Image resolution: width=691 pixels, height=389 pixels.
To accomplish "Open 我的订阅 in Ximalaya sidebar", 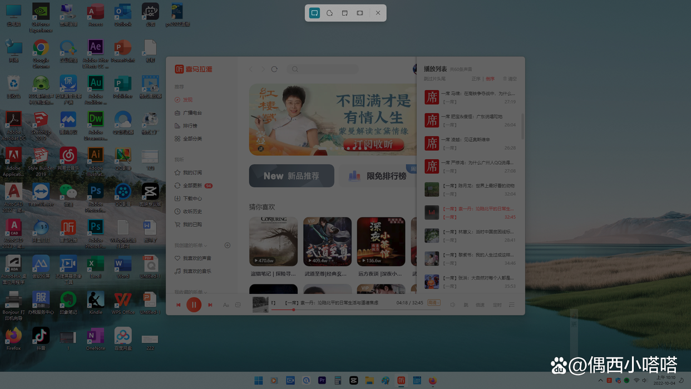I will coord(189,173).
